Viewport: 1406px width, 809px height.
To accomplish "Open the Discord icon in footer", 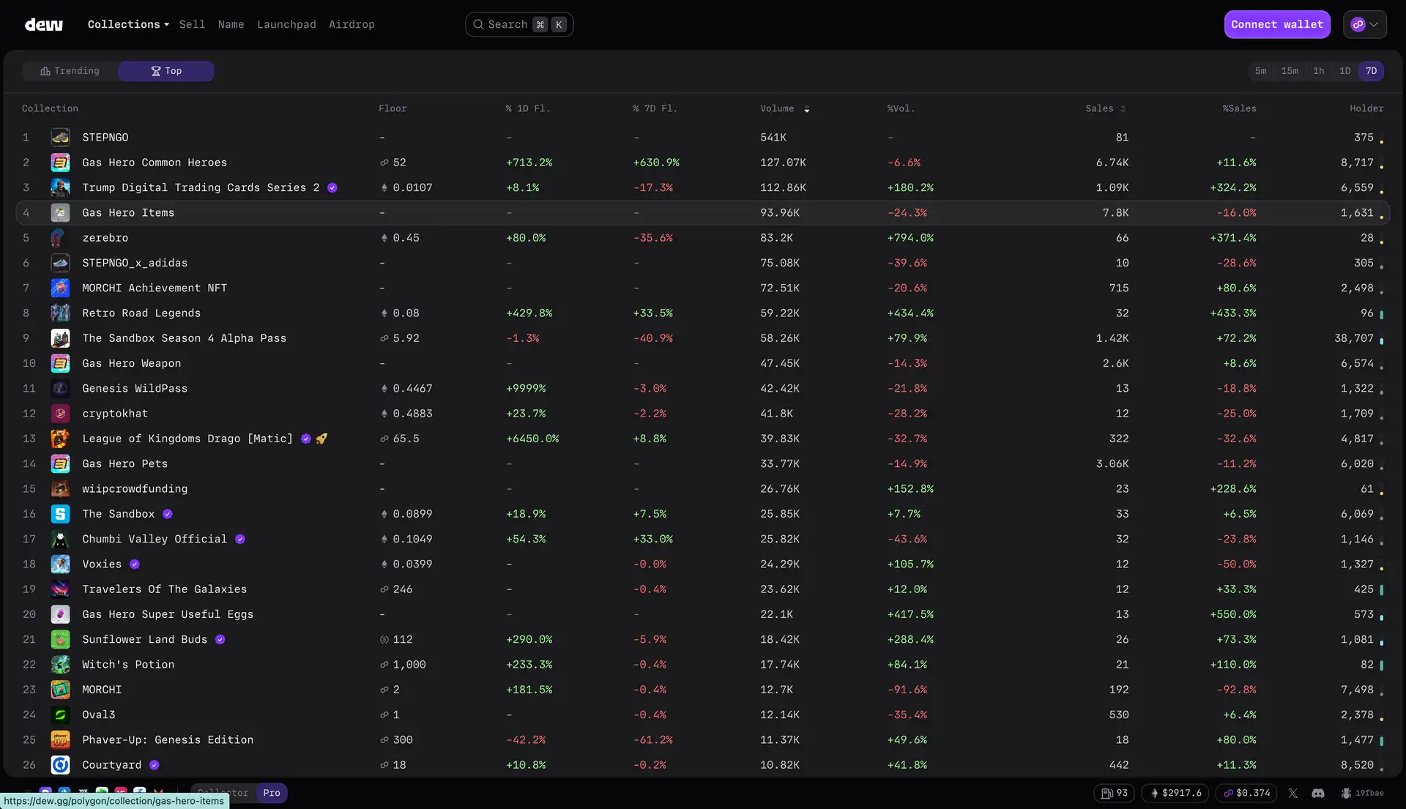I will click(x=1318, y=793).
